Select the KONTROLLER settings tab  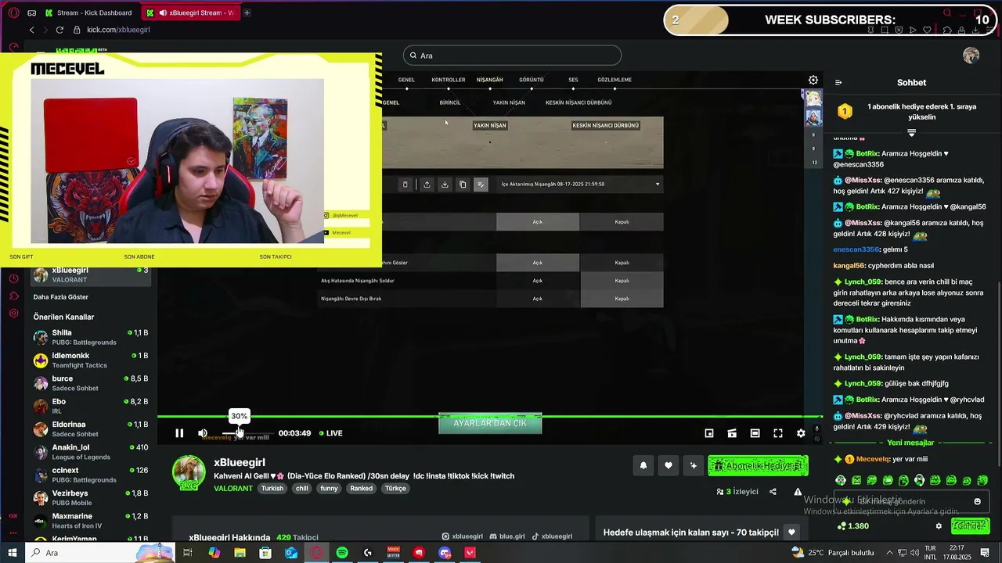[449, 80]
